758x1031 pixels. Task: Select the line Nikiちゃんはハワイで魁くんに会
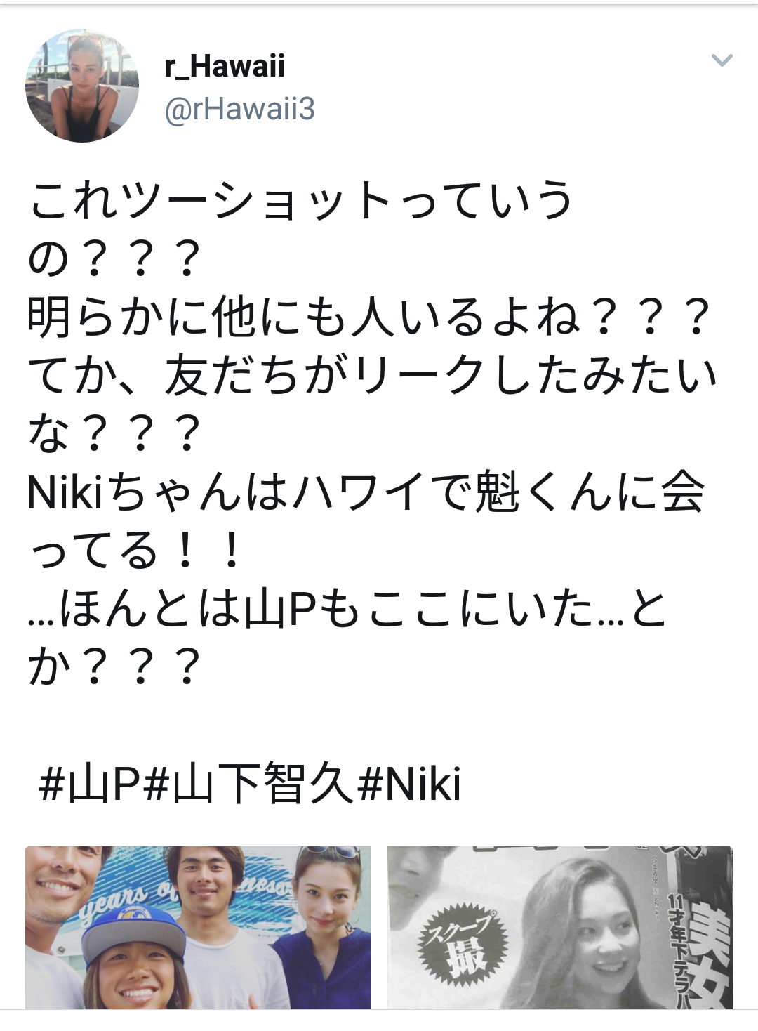click(x=366, y=492)
